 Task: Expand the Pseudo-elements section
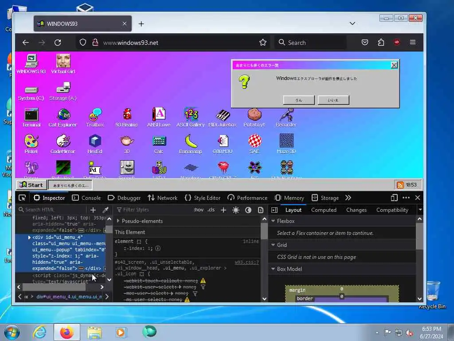tap(118, 221)
